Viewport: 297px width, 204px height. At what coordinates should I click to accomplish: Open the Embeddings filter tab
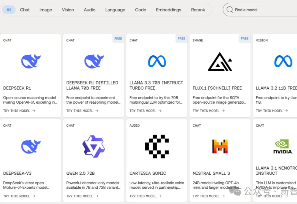tap(169, 10)
